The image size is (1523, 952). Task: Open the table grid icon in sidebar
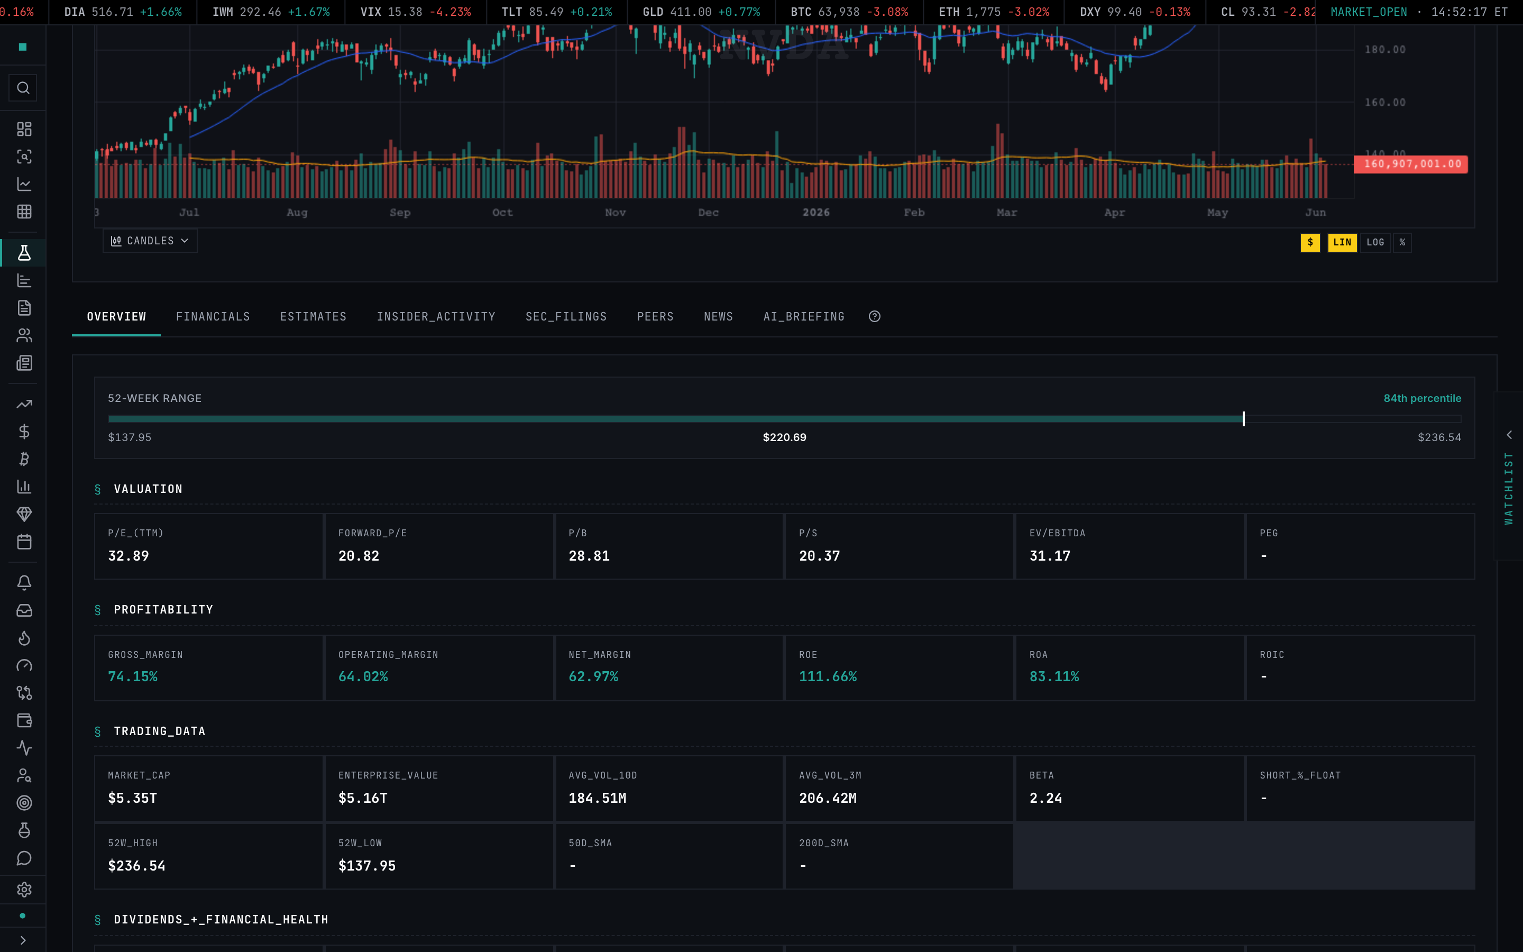[24, 212]
